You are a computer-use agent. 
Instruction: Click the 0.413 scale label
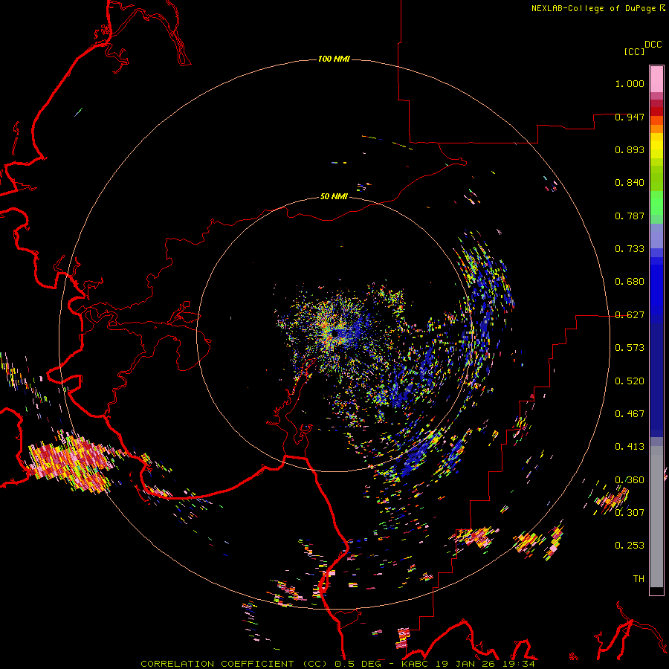tap(630, 447)
